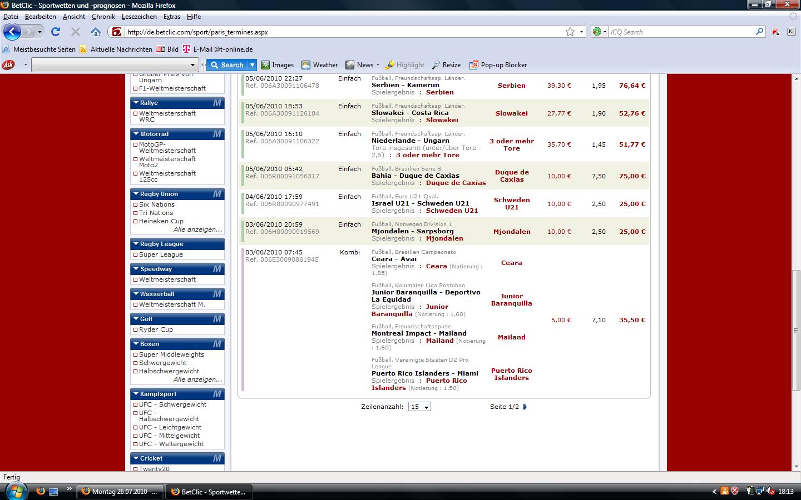Tick the Super Middleweights checkbox
Viewport: 801px width, 500px height.
(136, 355)
